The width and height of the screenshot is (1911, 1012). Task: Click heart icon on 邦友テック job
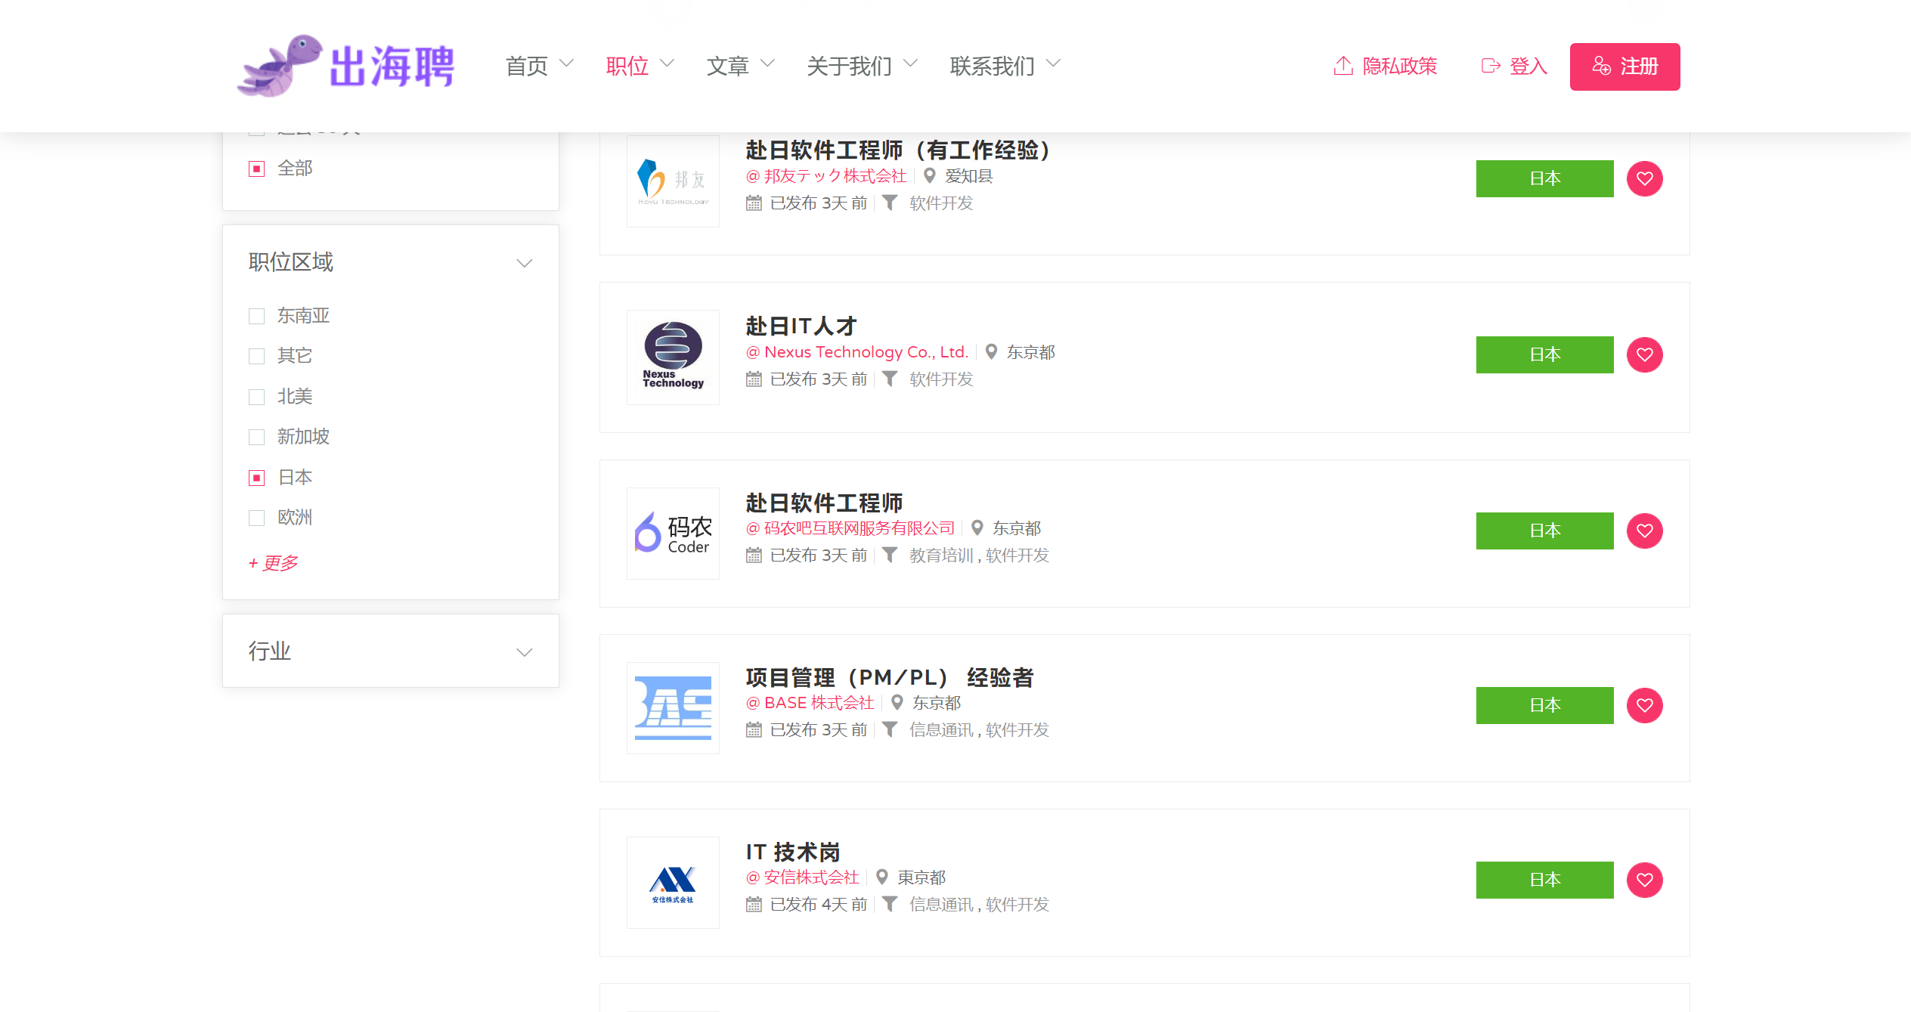1644,179
